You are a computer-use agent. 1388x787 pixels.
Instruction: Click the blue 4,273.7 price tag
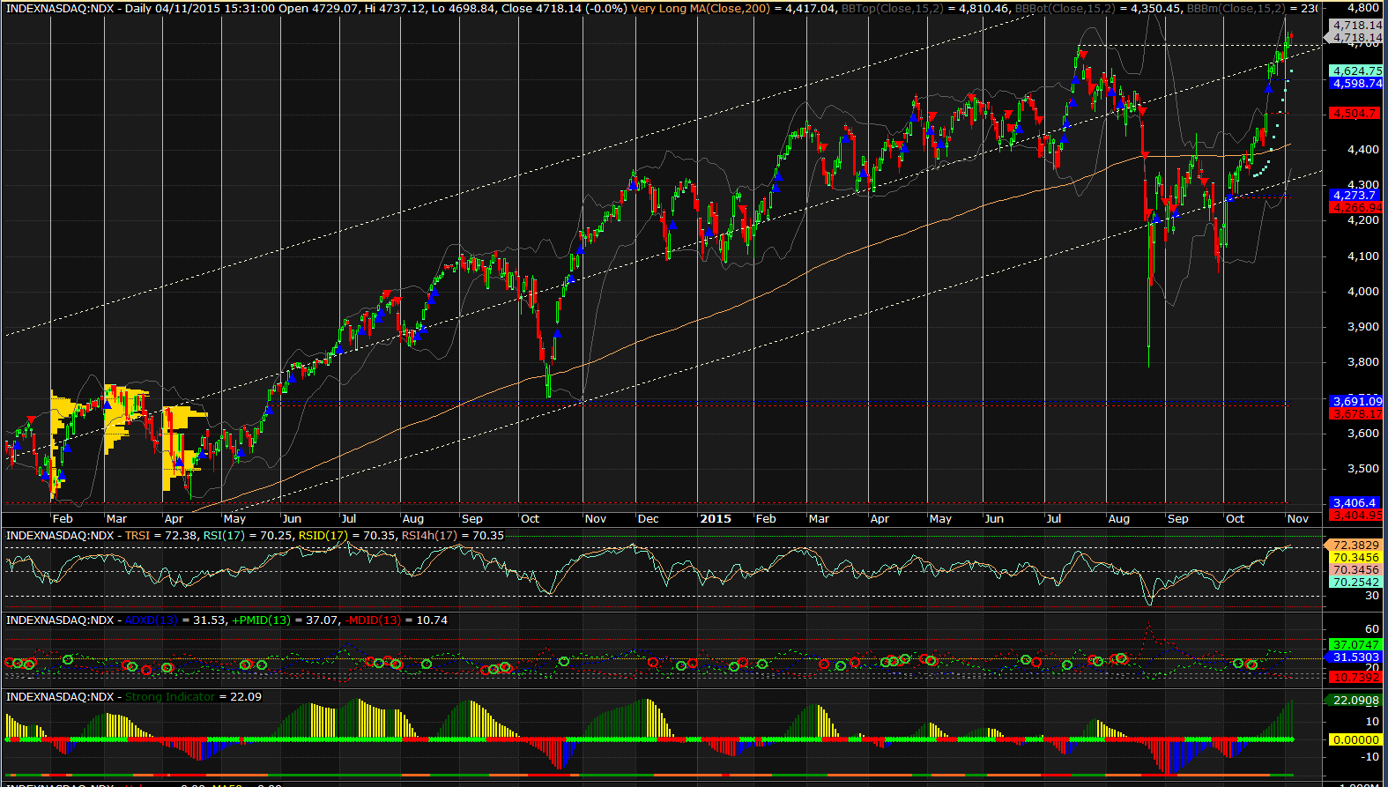point(1353,195)
